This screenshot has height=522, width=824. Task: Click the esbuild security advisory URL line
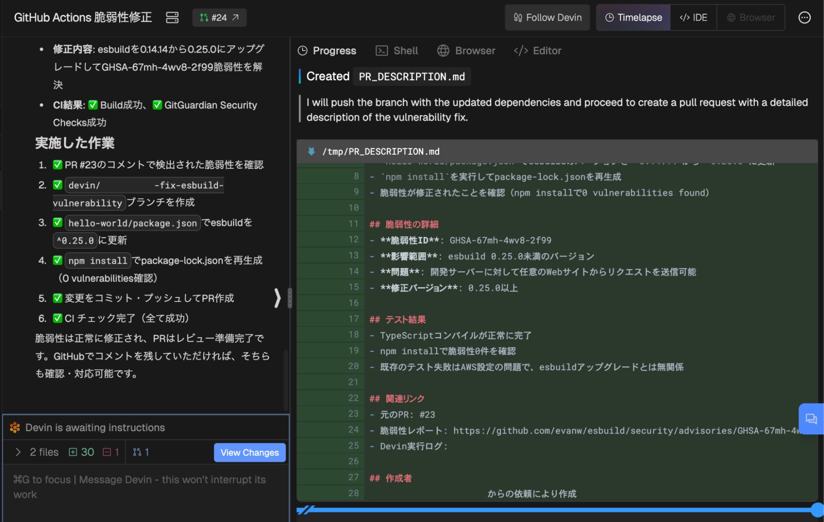pos(585,431)
